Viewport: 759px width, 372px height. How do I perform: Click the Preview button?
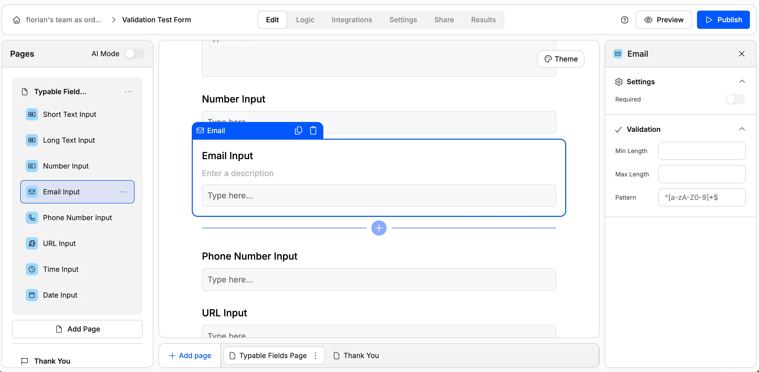664,20
